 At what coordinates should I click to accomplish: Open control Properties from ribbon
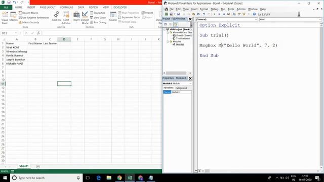(98, 13)
